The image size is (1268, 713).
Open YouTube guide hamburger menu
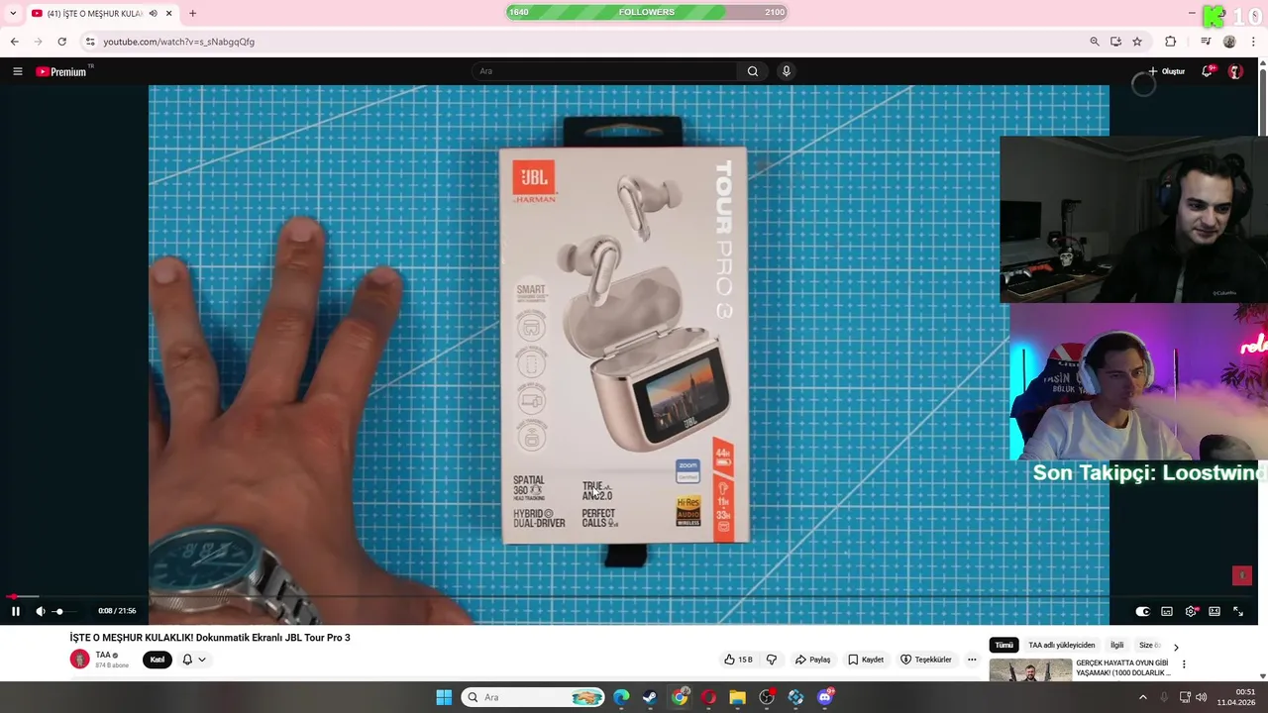click(17, 71)
